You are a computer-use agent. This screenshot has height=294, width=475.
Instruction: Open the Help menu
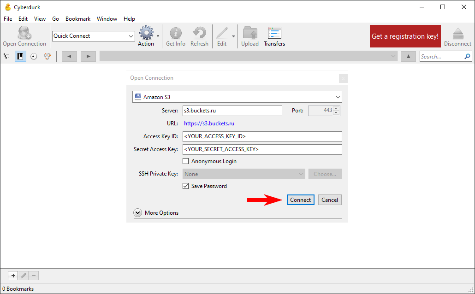[x=129, y=19]
